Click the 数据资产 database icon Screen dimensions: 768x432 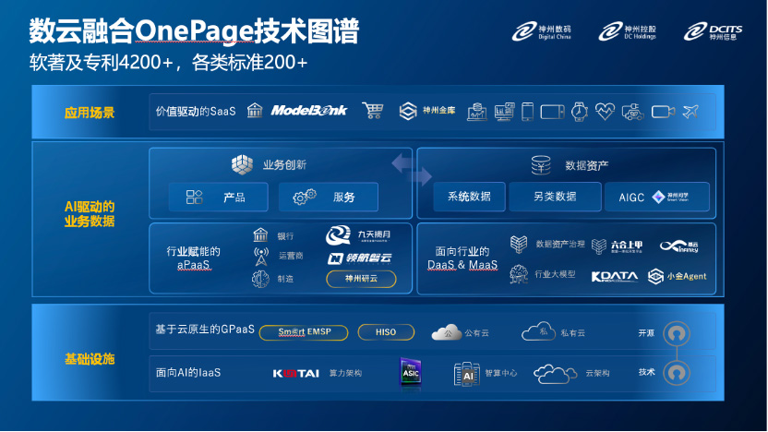(x=541, y=165)
